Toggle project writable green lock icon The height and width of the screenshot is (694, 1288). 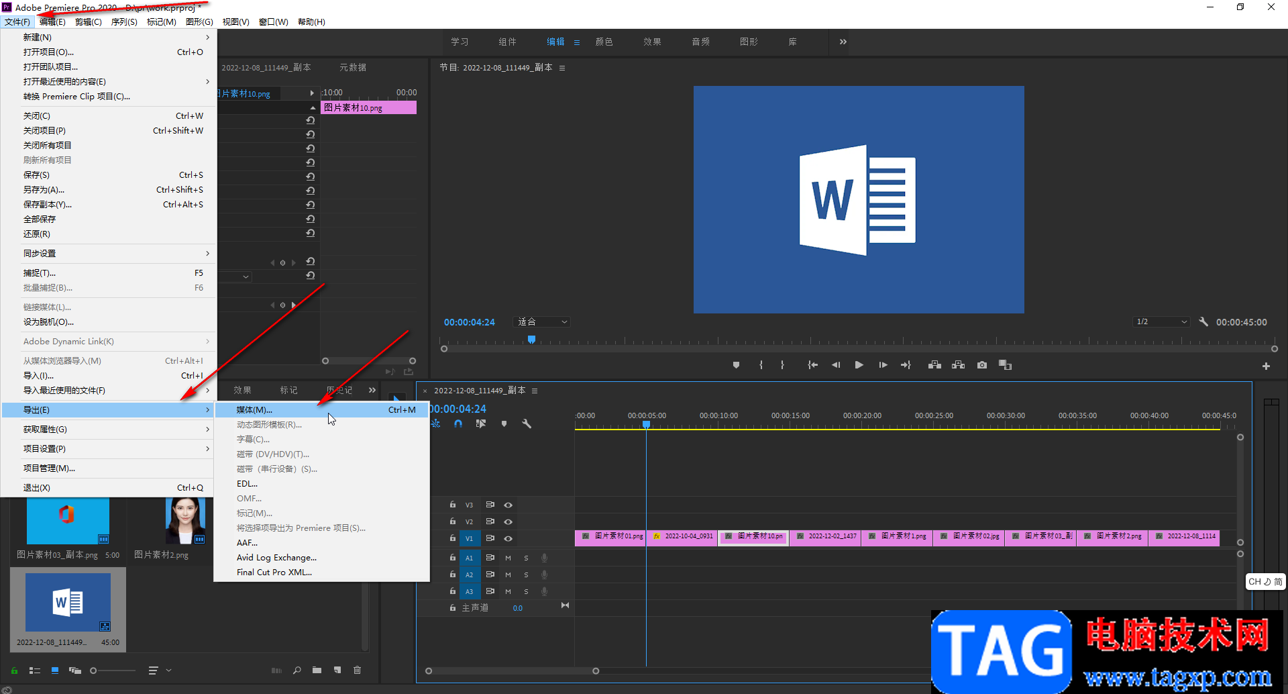point(14,670)
